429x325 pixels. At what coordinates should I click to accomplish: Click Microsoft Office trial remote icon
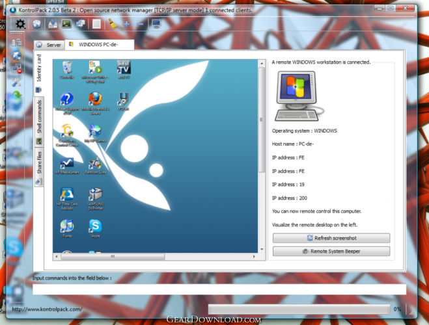tap(95, 72)
